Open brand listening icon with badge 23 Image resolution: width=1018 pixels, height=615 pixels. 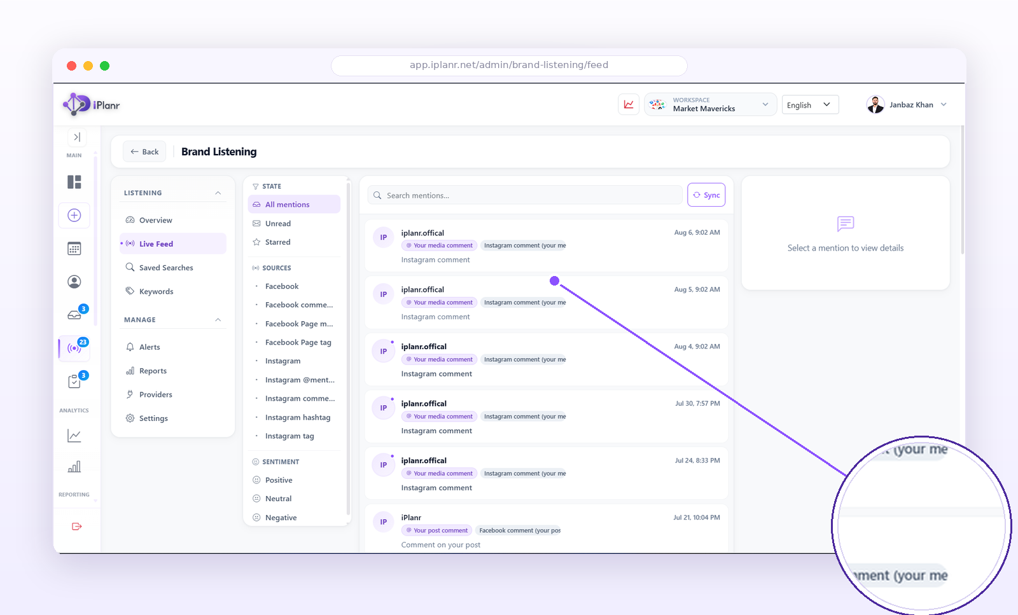pos(74,349)
